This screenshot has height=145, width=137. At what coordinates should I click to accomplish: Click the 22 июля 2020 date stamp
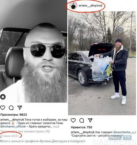pyautogui.click(x=10, y=136)
